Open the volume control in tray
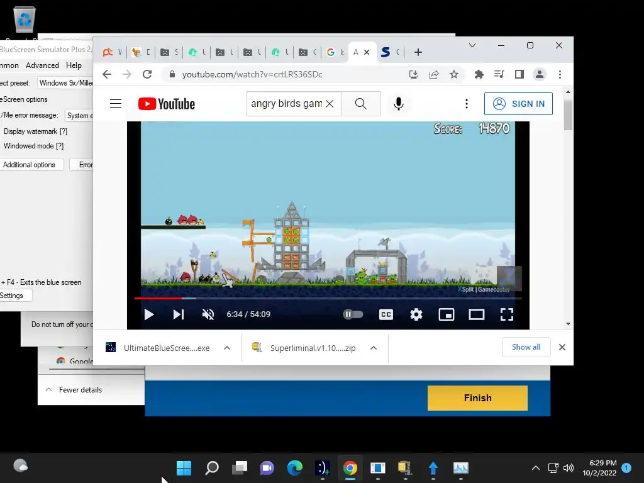Viewport: 644px width, 483px height. pos(569,468)
